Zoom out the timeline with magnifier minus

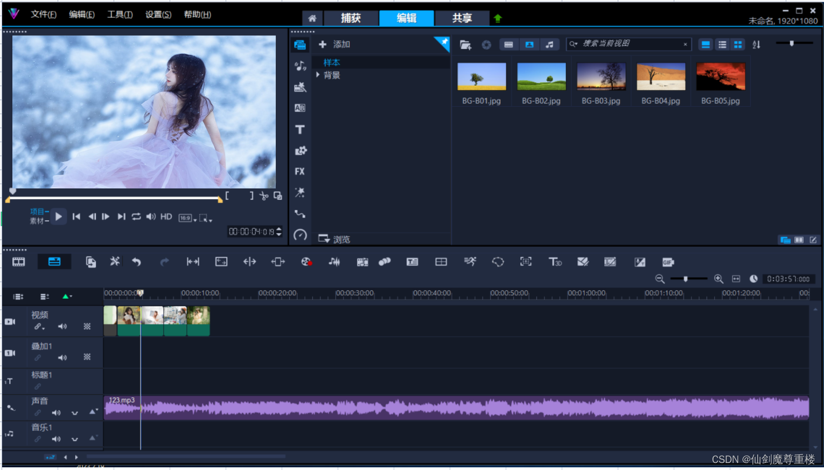point(660,279)
